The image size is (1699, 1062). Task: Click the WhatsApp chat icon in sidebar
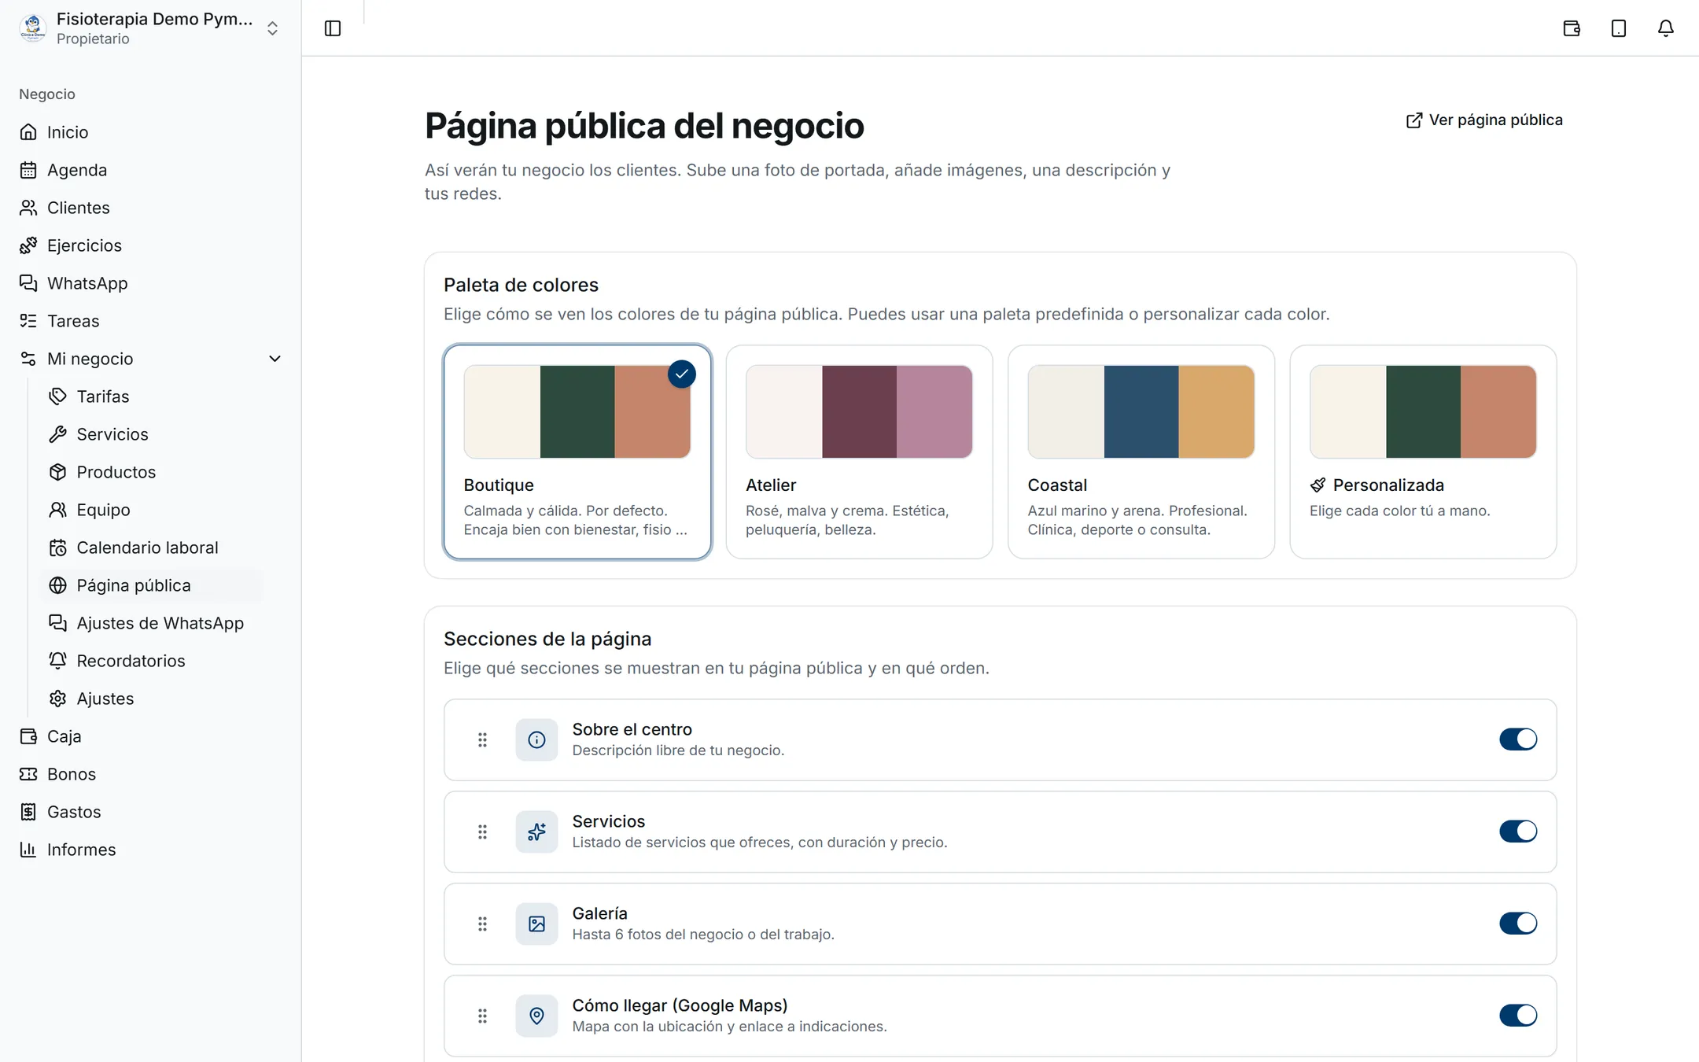coord(28,283)
